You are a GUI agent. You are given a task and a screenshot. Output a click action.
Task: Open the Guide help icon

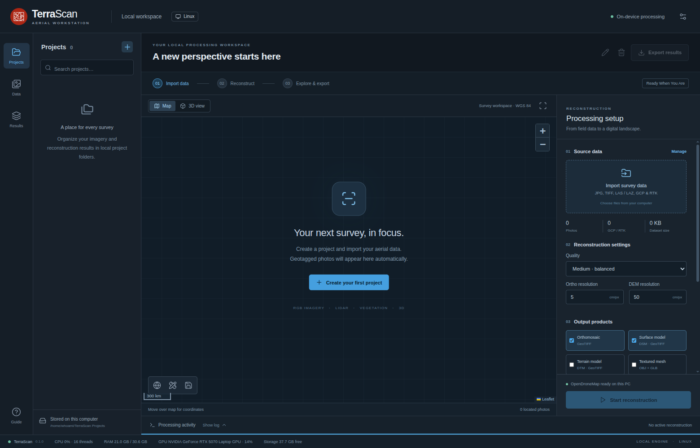click(17, 415)
